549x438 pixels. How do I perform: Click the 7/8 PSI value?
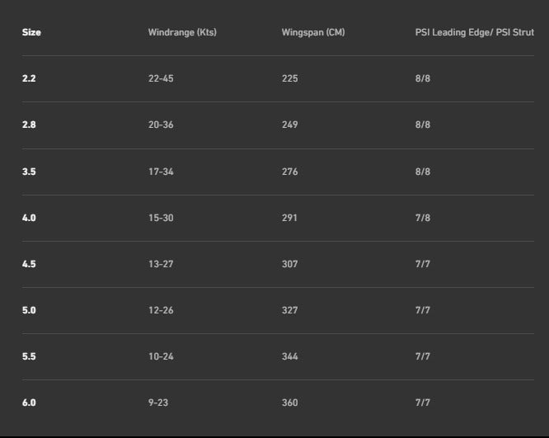(x=423, y=218)
